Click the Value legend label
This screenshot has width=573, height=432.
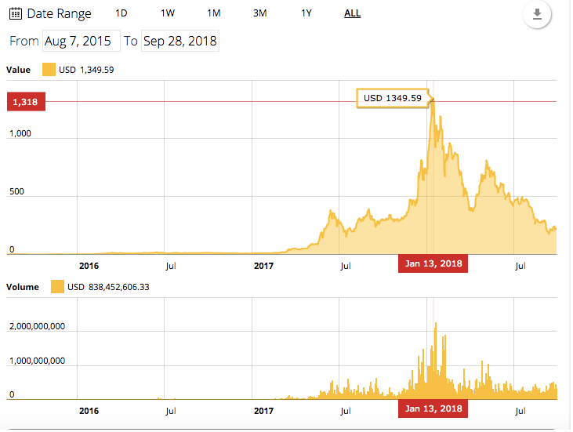(x=18, y=70)
